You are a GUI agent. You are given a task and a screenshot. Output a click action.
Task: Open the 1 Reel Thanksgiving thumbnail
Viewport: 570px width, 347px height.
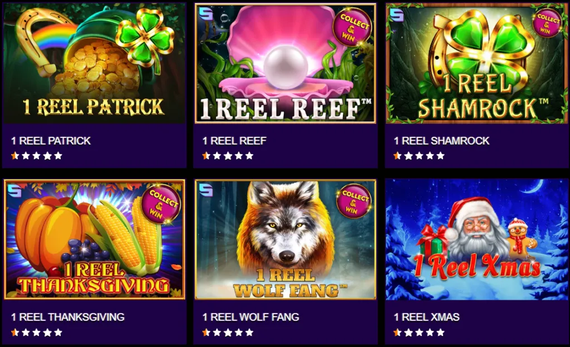(94, 240)
